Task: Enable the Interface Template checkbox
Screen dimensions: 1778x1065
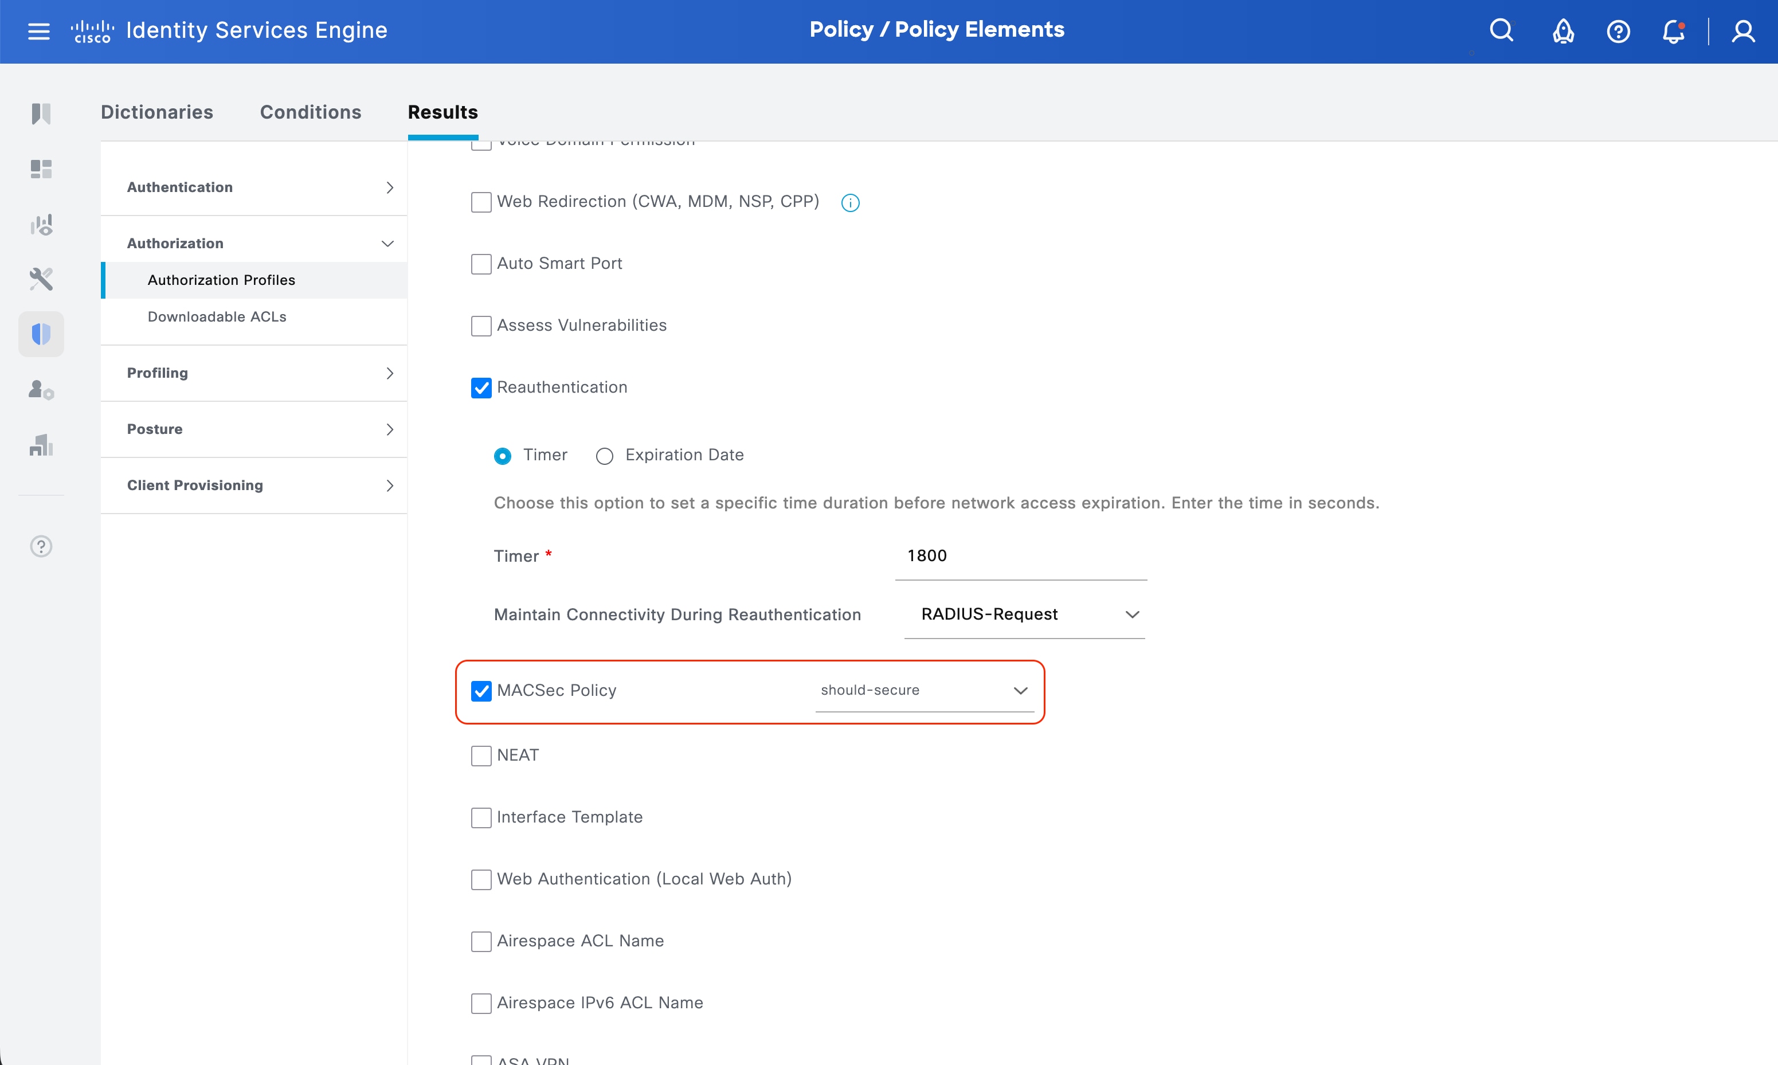Action: pos(481,817)
